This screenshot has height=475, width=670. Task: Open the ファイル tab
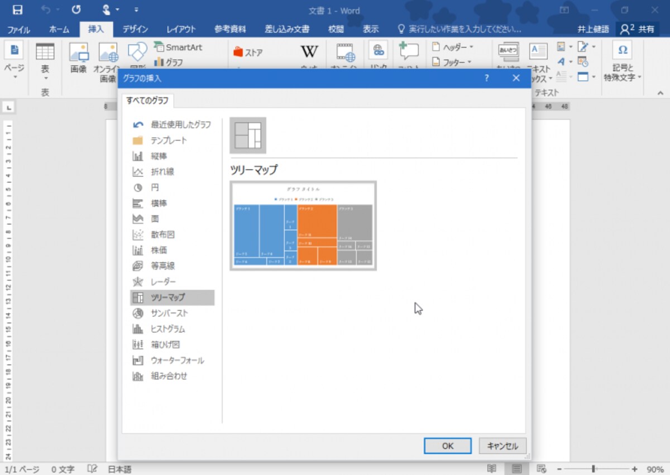coord(18,29)
